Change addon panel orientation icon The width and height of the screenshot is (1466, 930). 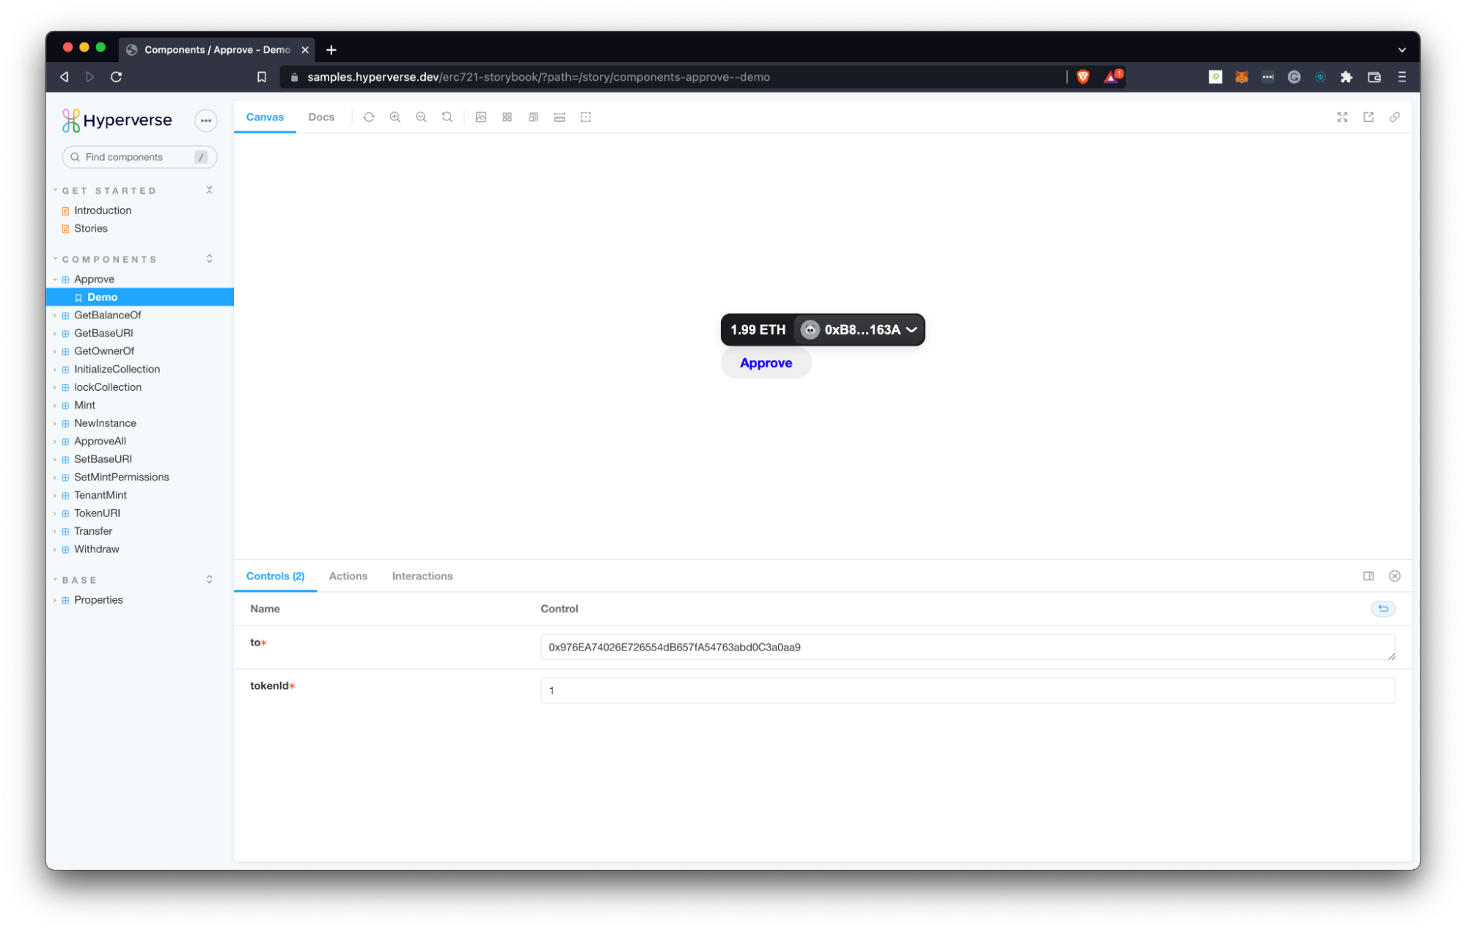[1368, 576]
